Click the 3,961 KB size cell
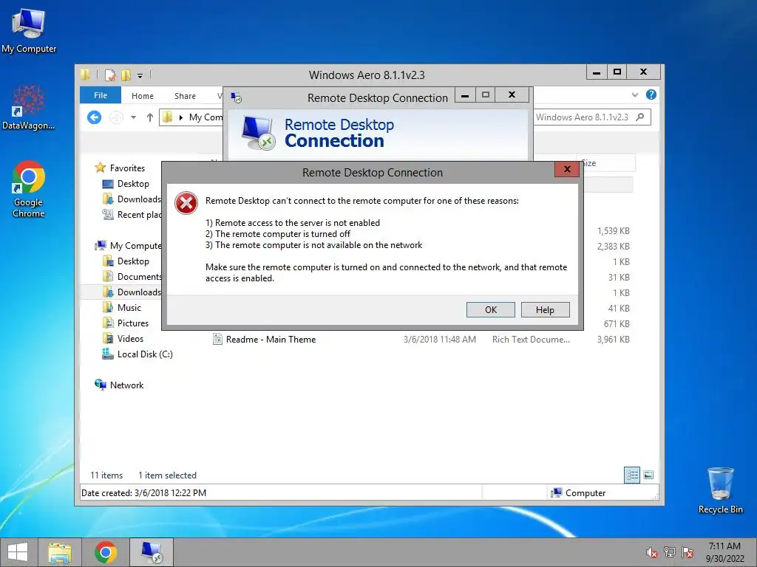 [x=613, y=340]
